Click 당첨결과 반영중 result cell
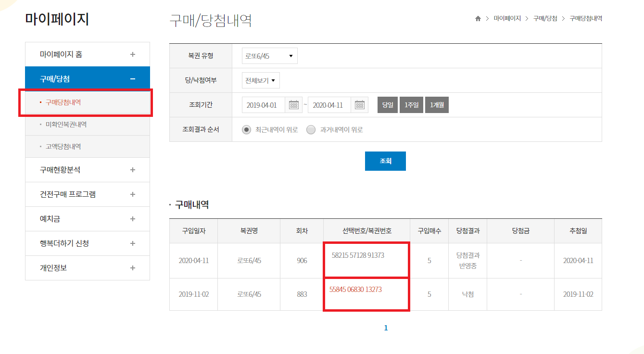Viewport: 644px width, 354px height. click(x=467, y=260)
